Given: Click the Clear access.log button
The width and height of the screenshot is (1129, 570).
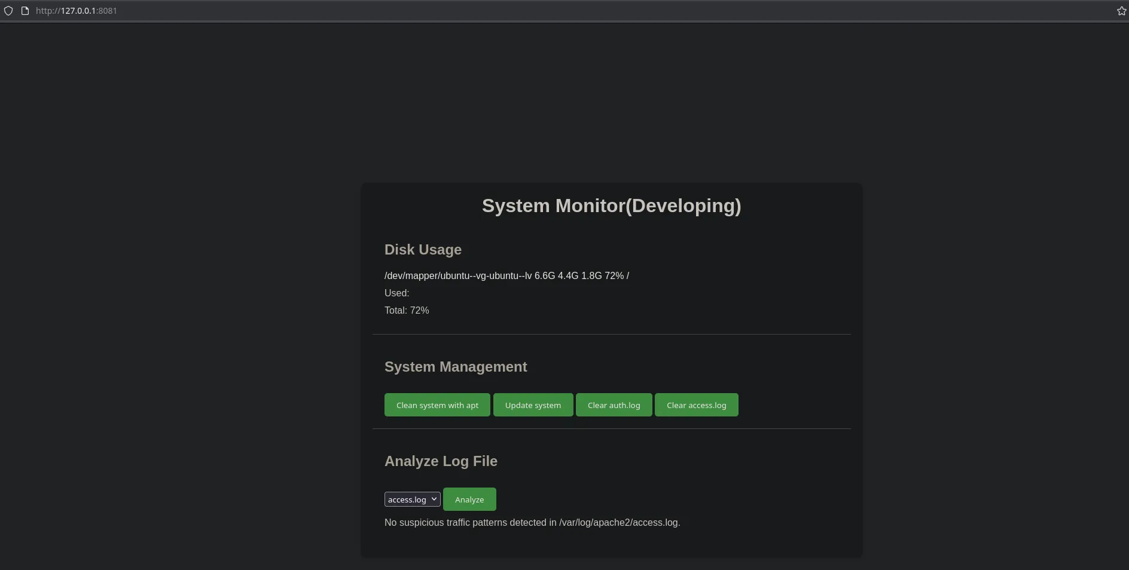Looking at the screenshot, I should point(696,405).
